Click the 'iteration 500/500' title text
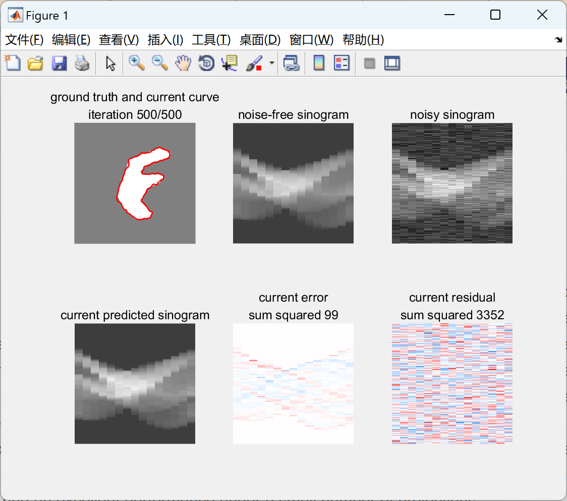Viewport: 567px width, 501px height. 135,115
